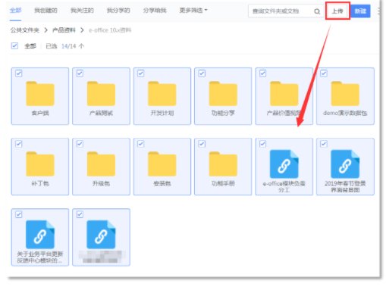Click the blue 新建 button
This screenshot has width=386, height=287.
pos(360,11)
